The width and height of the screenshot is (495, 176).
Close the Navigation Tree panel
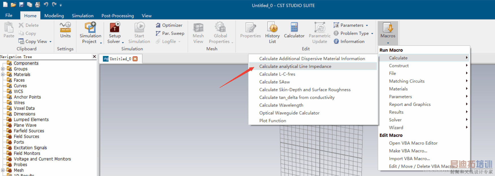94,57
